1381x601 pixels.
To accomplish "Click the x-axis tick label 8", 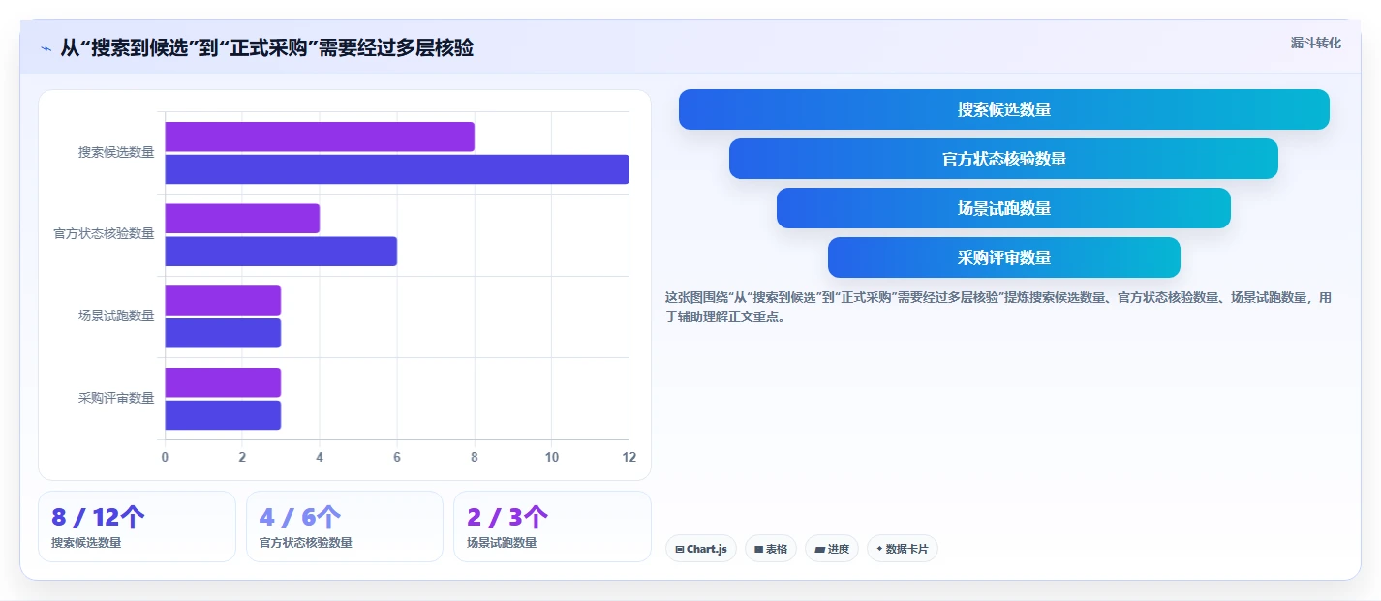I will click(475, 457).
